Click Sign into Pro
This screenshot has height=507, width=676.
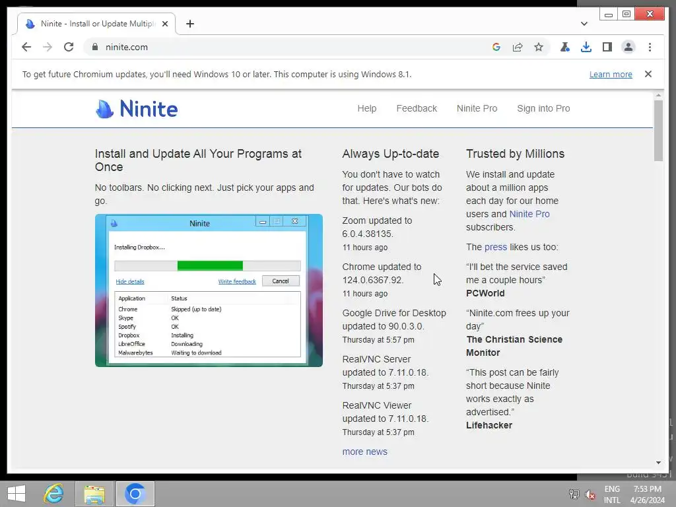click(543, 109)
